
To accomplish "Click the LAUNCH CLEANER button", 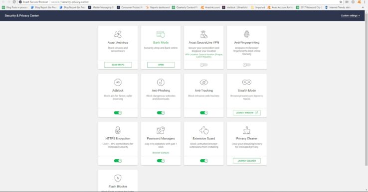I will click(x=247, y=161).
